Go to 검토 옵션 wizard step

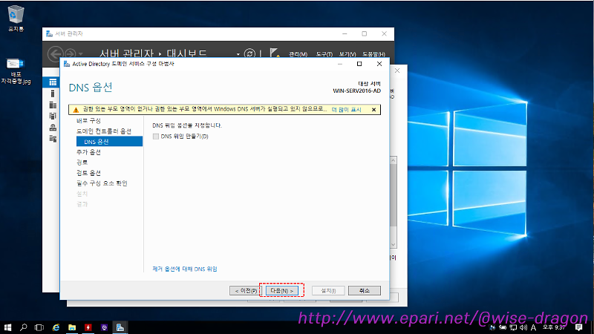(88, 173)
